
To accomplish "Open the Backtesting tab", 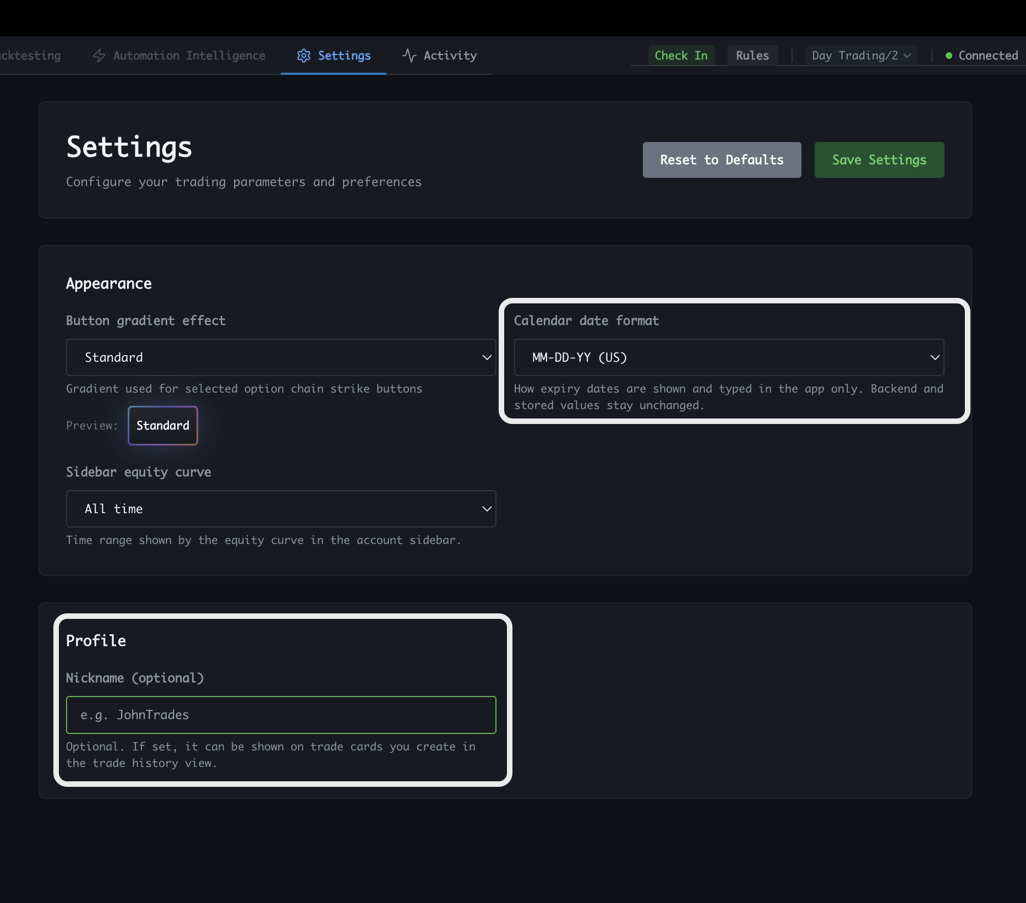I will pos(30,56).
